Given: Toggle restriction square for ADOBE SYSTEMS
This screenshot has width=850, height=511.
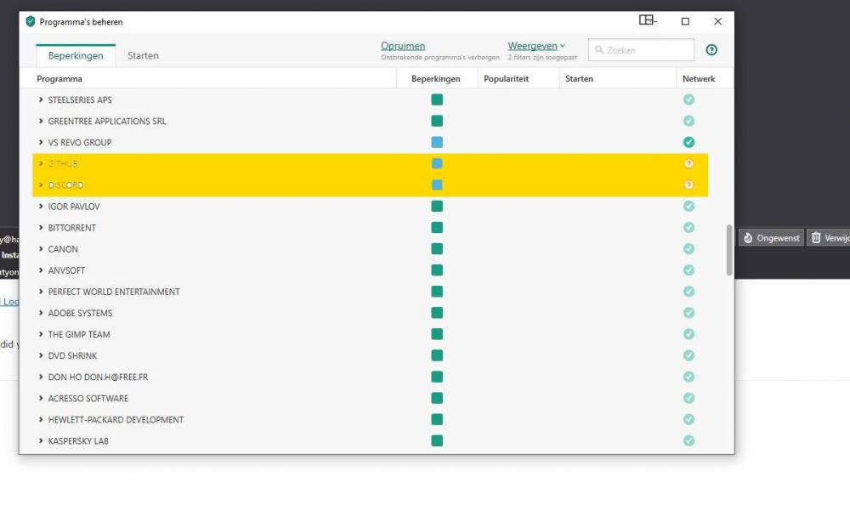Looking at the screenshot, I should [437, 313].
